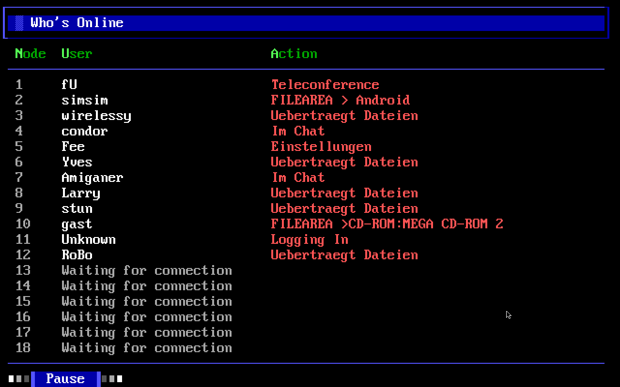Click username Amiganer
Image resolution: width=620 pixels, height=387 pixels.
coord(92,178)
